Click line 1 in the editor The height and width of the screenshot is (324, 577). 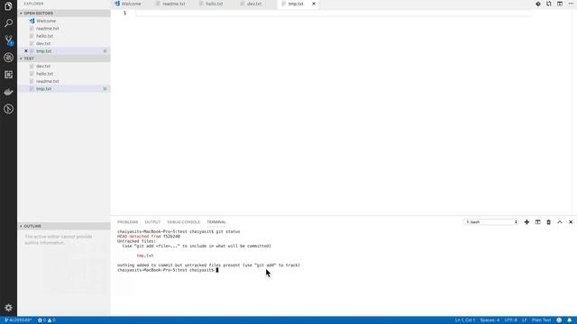[x=333, y=13]
